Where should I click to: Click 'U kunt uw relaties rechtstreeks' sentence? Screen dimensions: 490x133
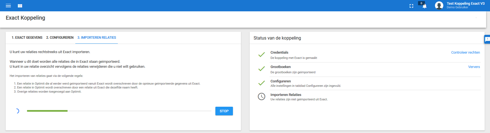50,52
